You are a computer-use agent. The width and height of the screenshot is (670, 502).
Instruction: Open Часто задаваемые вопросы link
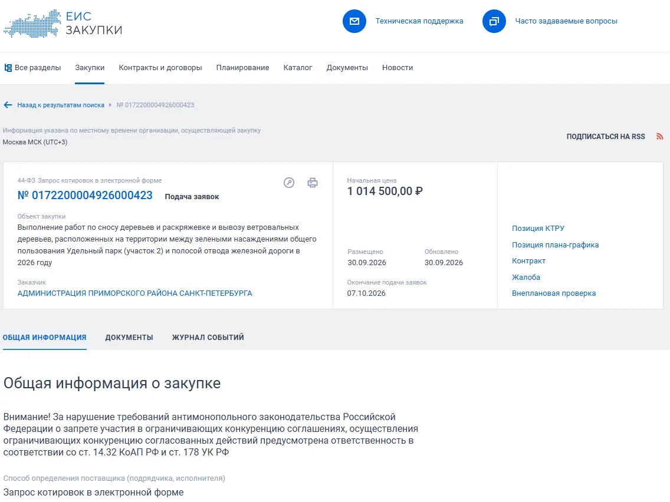click(566, 21)
